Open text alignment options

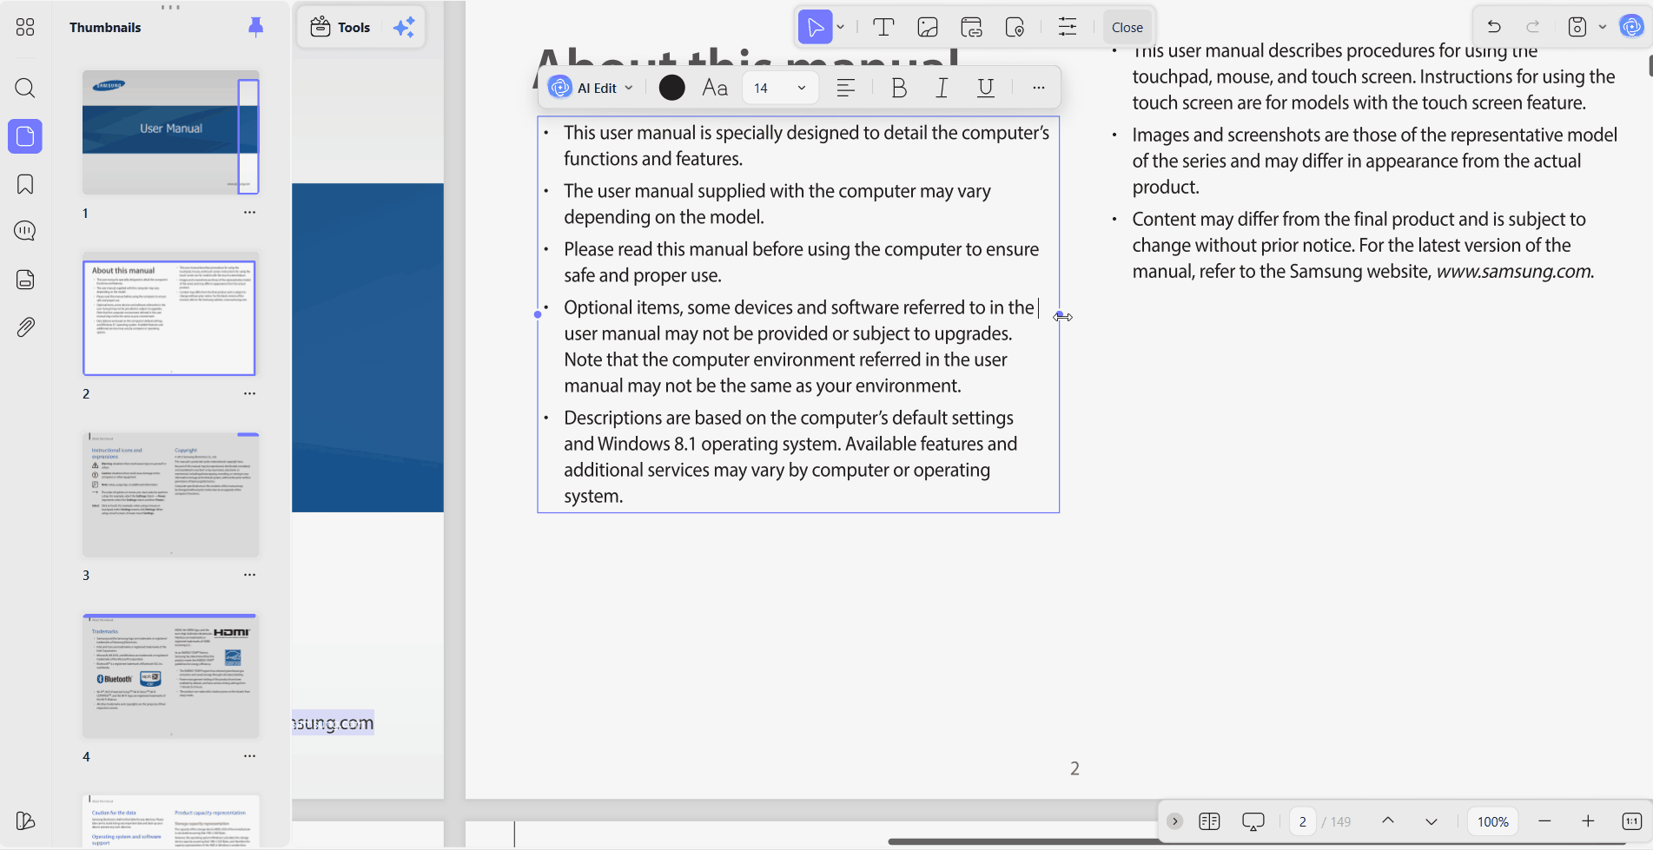(846, 88)
